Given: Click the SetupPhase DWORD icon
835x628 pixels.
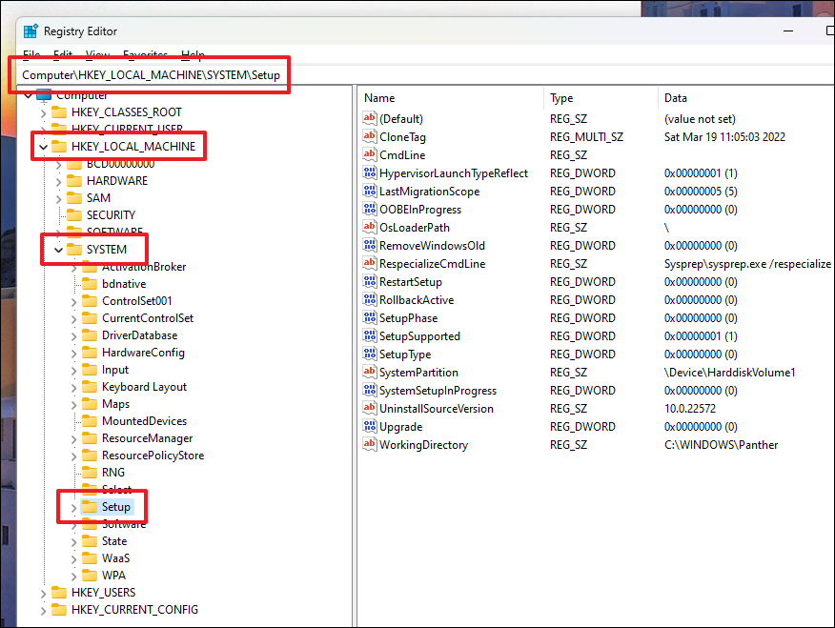Looking at the screenshot, I should (x=370, y=317).
